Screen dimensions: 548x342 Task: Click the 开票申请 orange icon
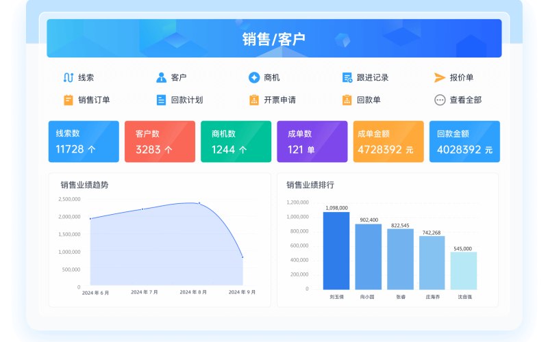(254, 100)
